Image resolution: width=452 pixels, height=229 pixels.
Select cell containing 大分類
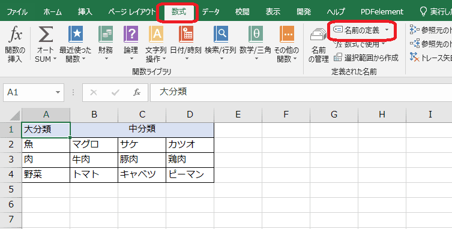pyautogui.click(x=46, y=130)
